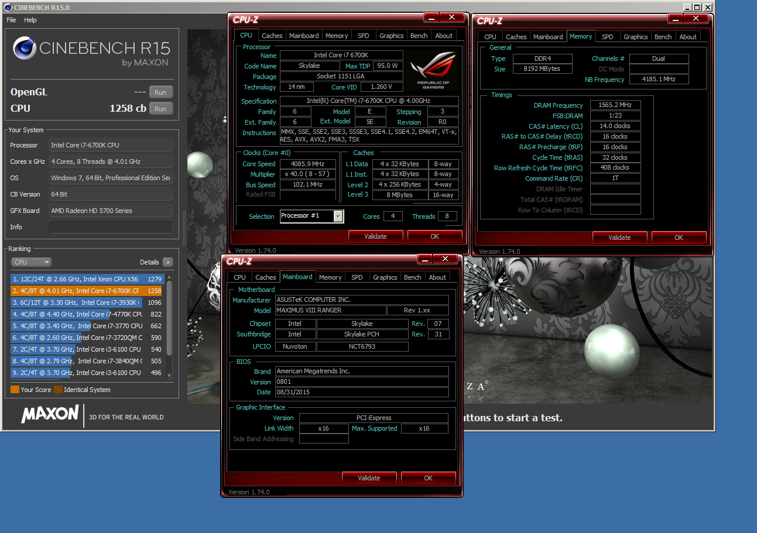
Task: Select ranking entry i7-6700K score 1258
Action: (87, 291)
